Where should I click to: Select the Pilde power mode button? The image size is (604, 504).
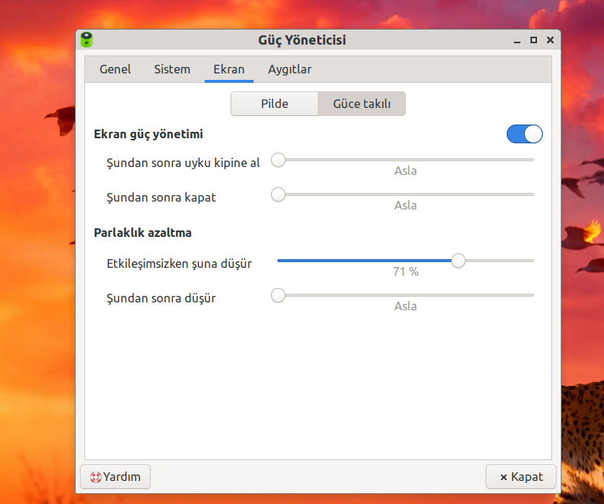click(275, 104)
